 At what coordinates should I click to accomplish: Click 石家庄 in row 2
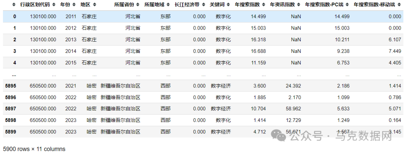[89, 39]
